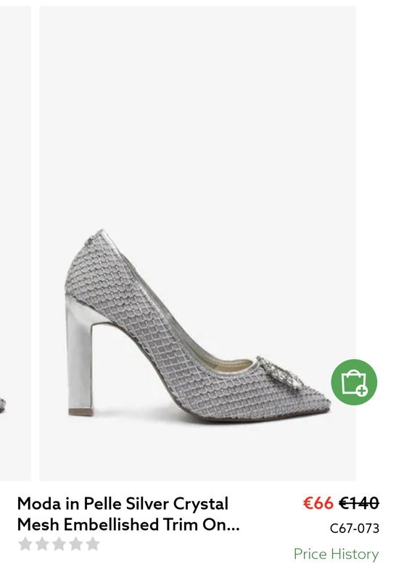396x580 pixels.
Task: Open the Moda in Pelle product title
Action: tap(128, 514)
